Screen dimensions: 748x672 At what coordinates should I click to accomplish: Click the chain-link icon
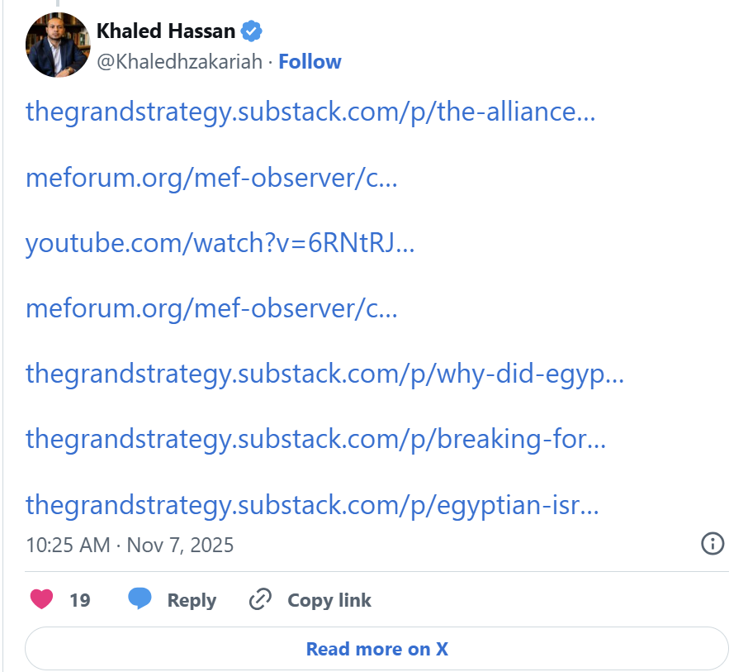[260, 599]
